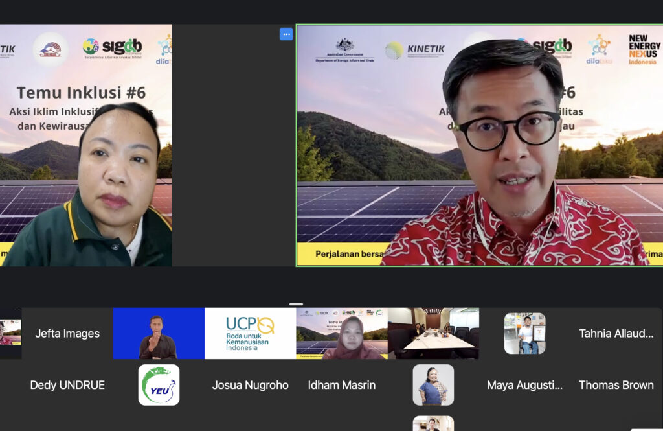Select the cut-off video thumbnail at far left
This screenshot has height=431, width=663.
(10, 333)
